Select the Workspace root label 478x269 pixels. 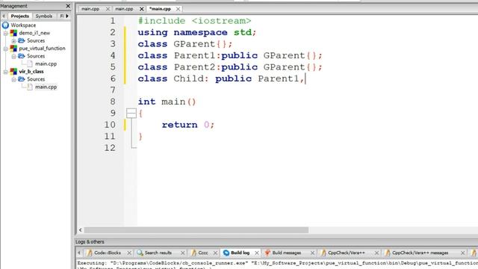(23, 25)
